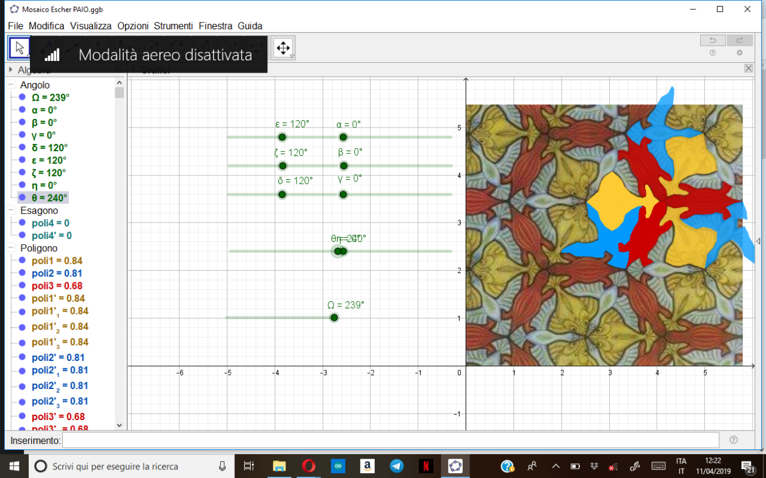Click the ζ = 120° slider handle
The height and width of the screenshot is (478, 766).
click(283, 166)
